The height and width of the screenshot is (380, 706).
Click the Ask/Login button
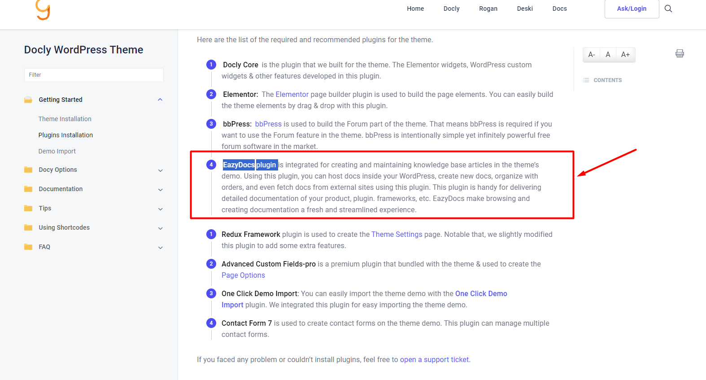[632, 9]
